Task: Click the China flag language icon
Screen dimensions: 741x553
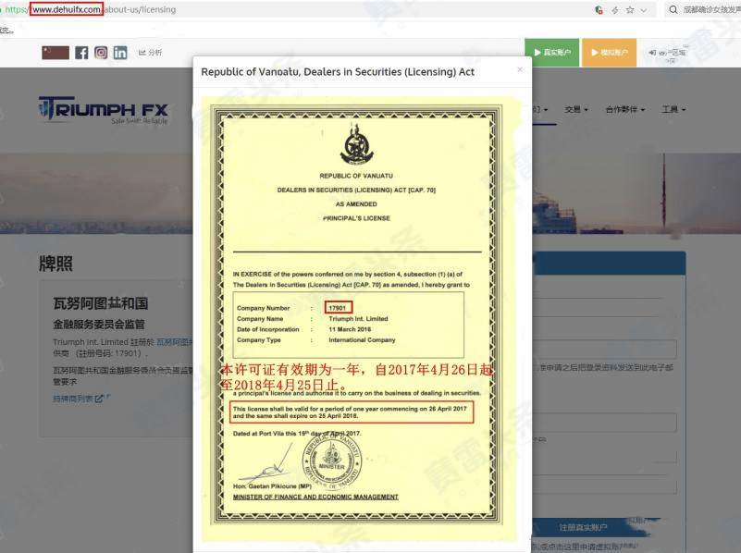Action: pyautogui.click(x=56, y=53)
